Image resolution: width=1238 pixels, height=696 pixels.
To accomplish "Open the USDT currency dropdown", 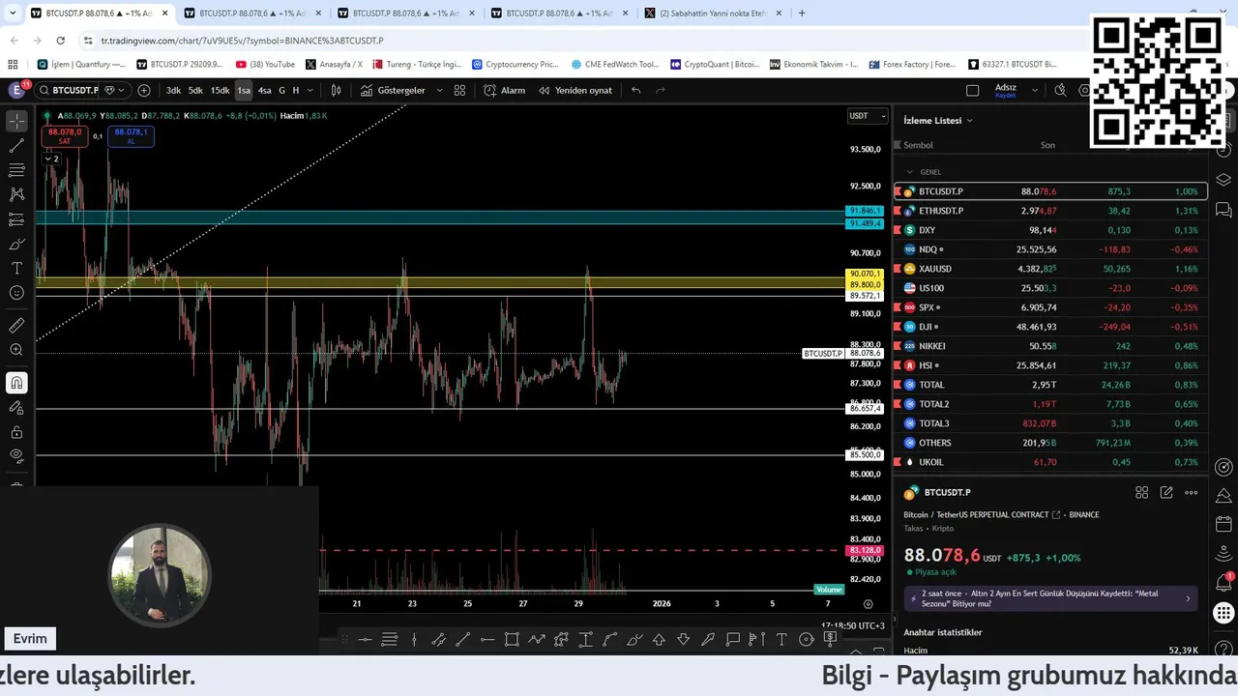I will pos(867,116).
